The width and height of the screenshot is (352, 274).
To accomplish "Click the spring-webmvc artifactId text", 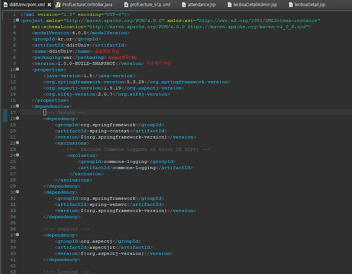I will [108, 204].
